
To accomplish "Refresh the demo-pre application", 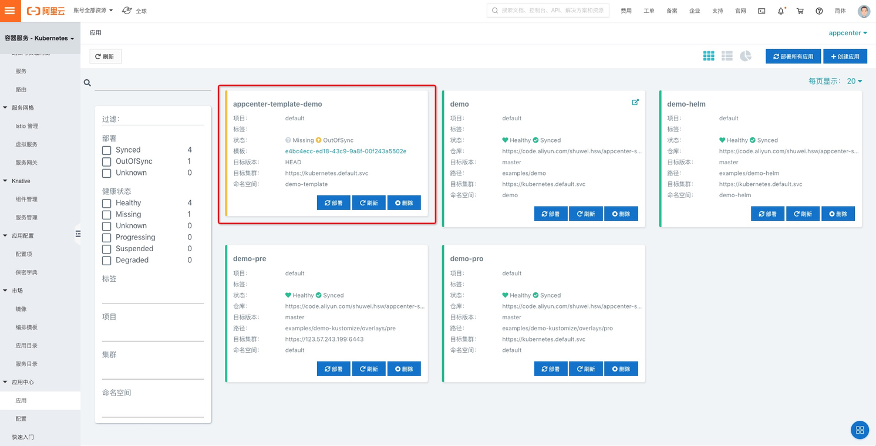I will pyautogui.click(x=369, y=369).
